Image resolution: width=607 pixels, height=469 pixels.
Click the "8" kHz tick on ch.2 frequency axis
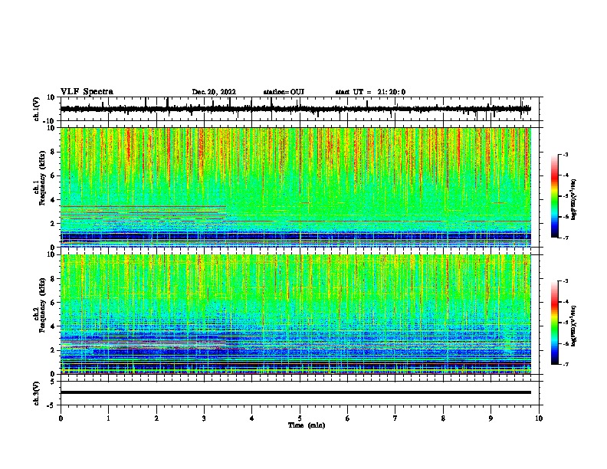[x=53, y=279]
